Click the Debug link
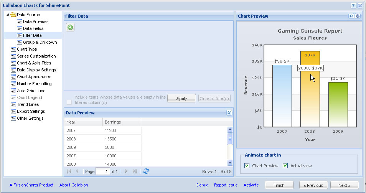Image resolution: width=366 pixels, height=193 pixels. 202,185
